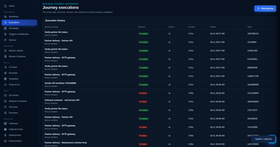Click the Templates grid icon
The width and height of the screenshot is (280, 147).
tap(5, 79)
